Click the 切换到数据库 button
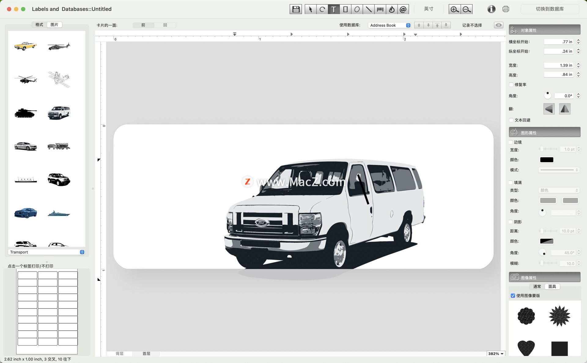Screen dimensions: 587x363 point(550,9)
